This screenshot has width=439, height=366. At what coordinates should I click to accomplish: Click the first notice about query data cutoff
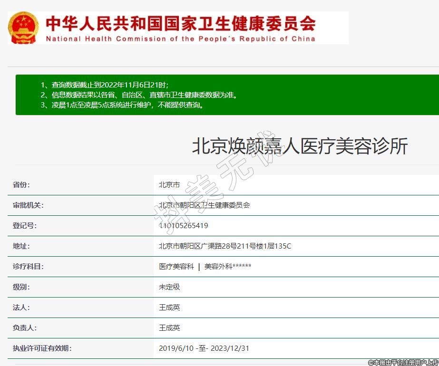tap(110, 85)
